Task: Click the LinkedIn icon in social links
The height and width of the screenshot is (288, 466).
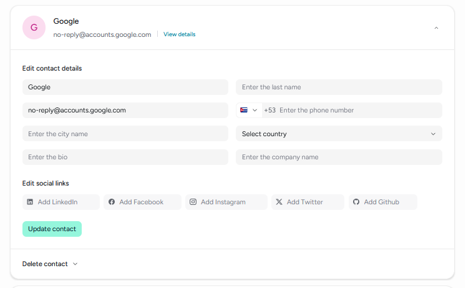Action: click(30, 202)
